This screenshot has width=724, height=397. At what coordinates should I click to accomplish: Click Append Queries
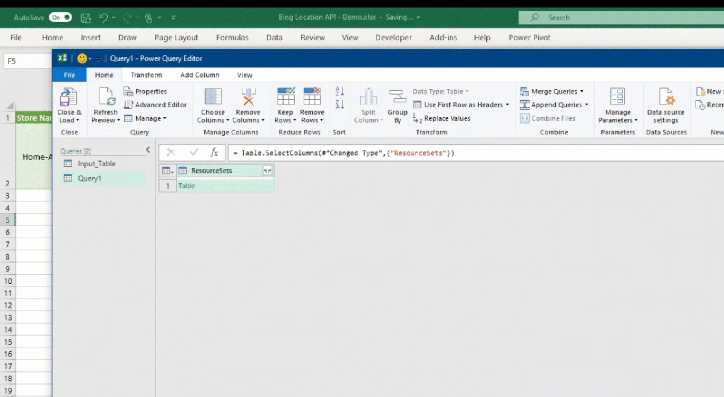[551, 105]
